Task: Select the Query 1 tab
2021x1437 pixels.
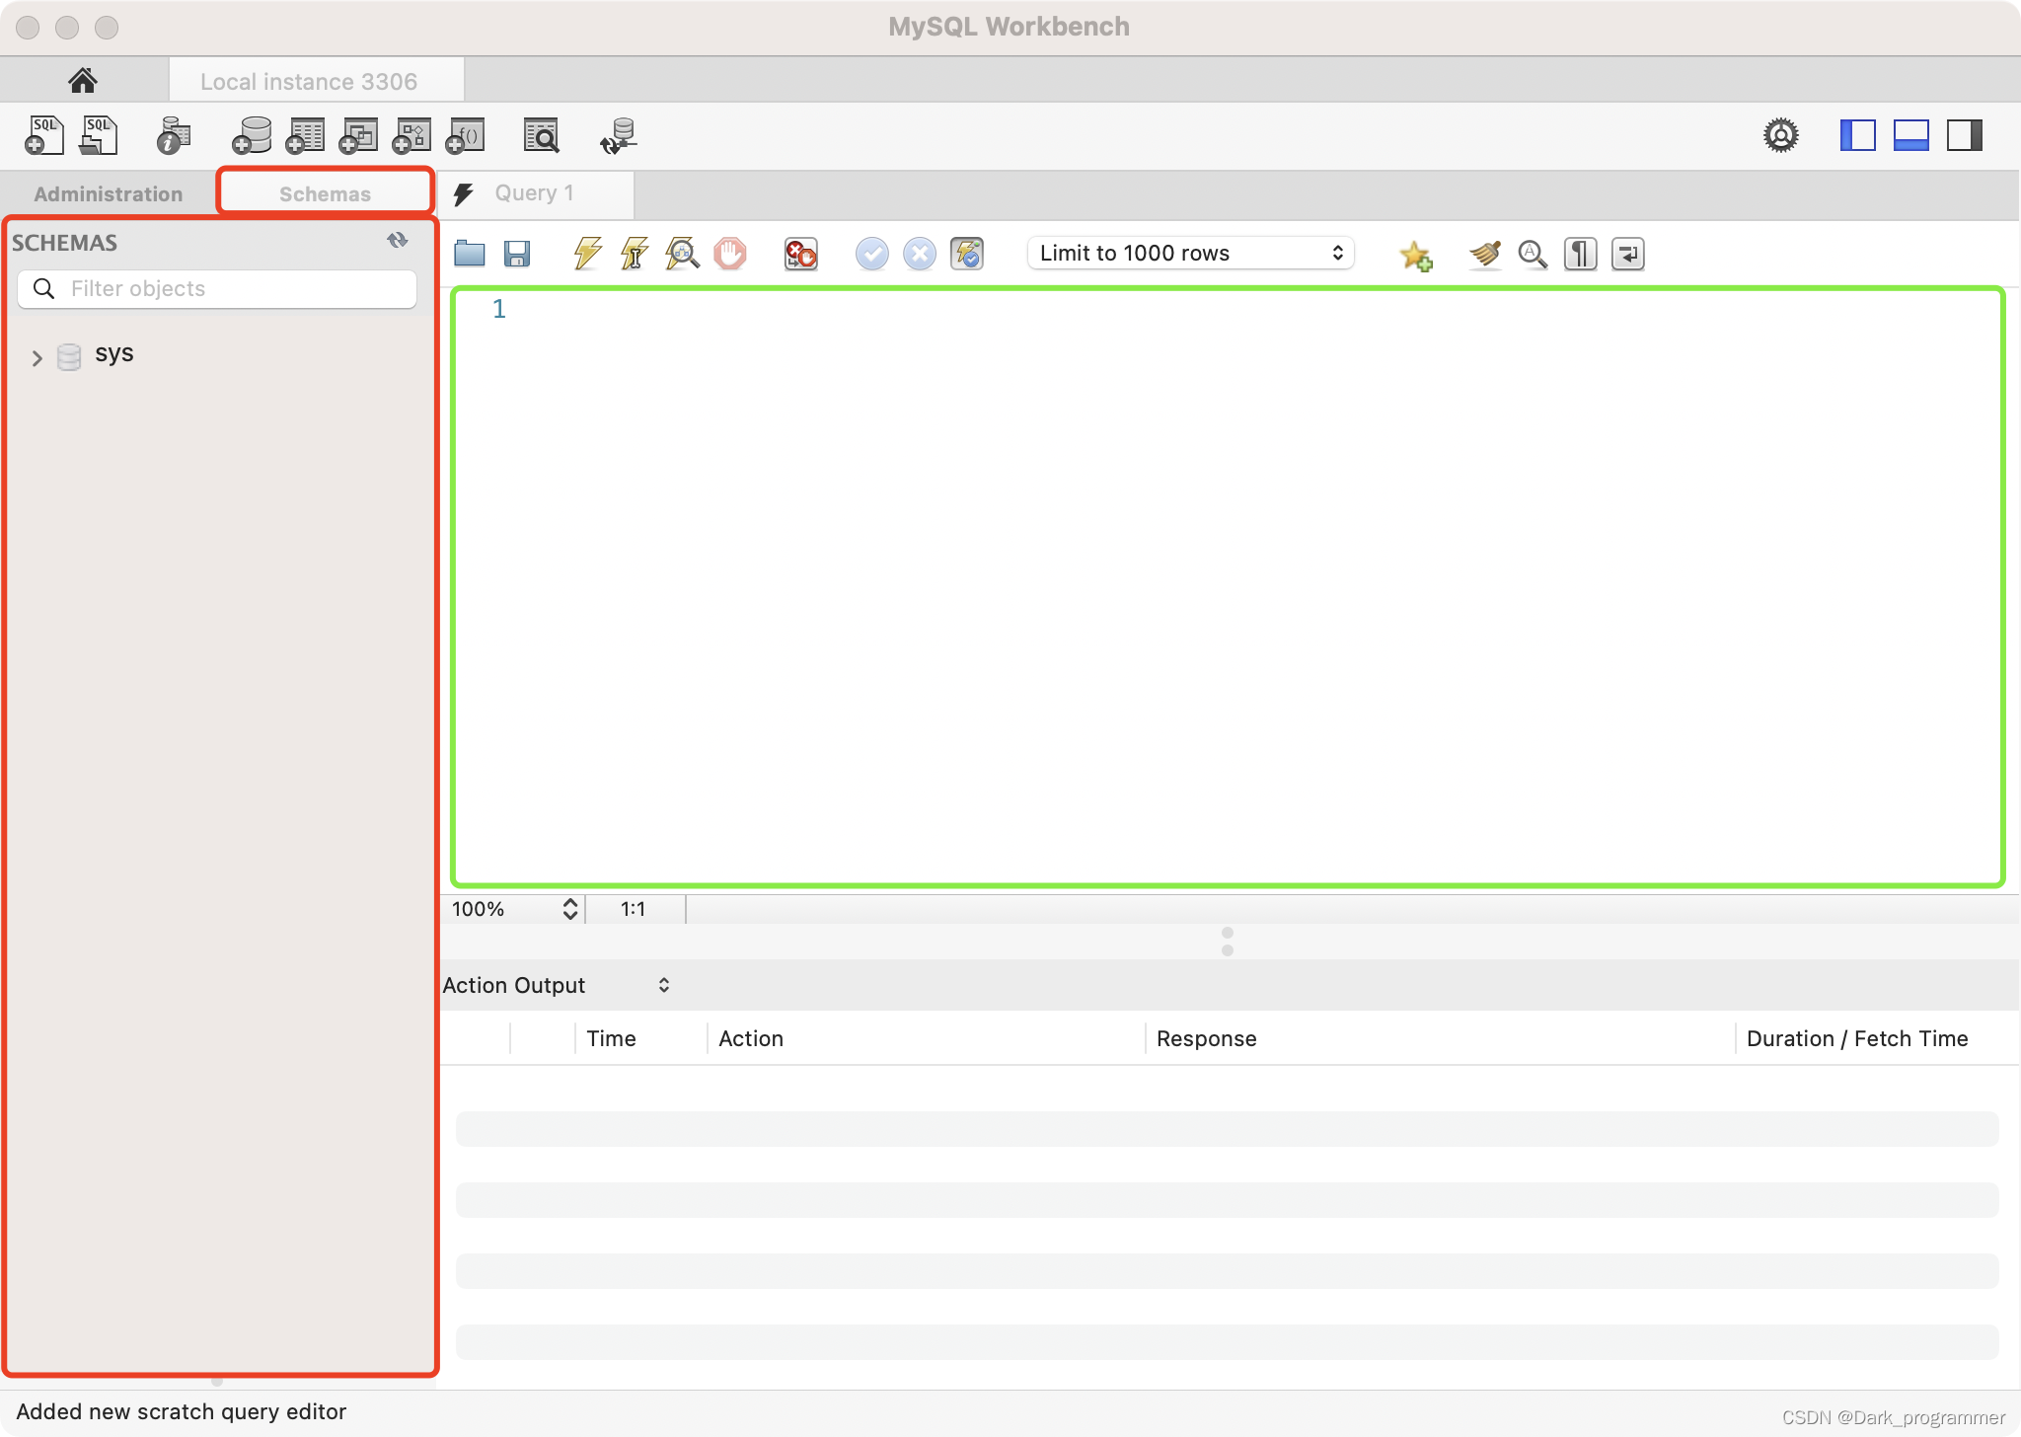Action: 537,191
